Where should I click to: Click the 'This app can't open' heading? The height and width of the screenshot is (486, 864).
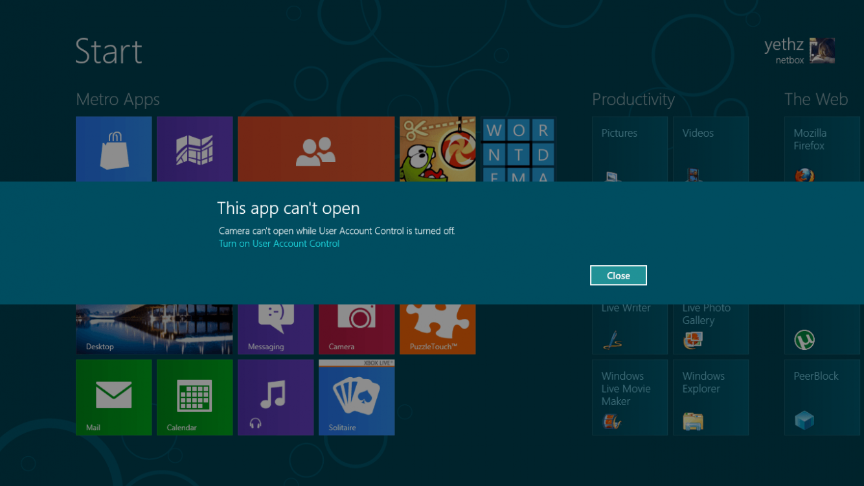(288, 208)
